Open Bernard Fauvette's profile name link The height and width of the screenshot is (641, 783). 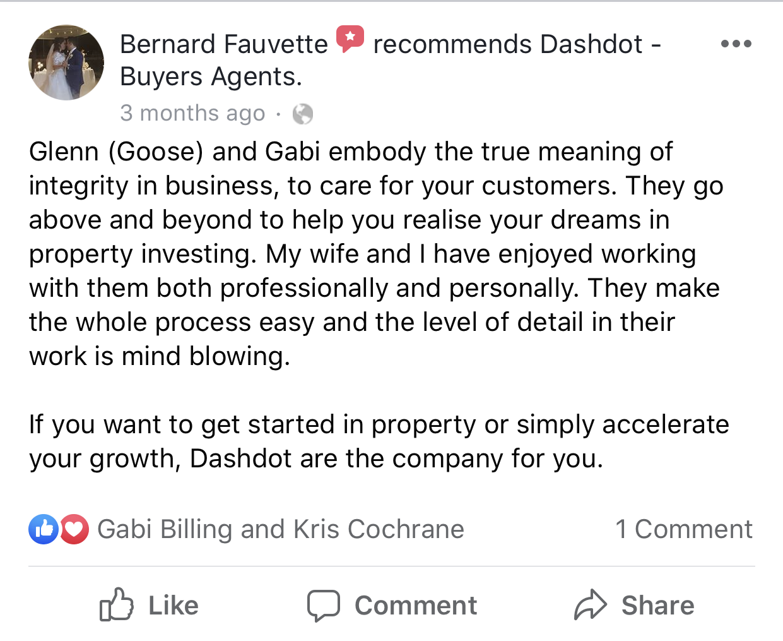(224, 44)
